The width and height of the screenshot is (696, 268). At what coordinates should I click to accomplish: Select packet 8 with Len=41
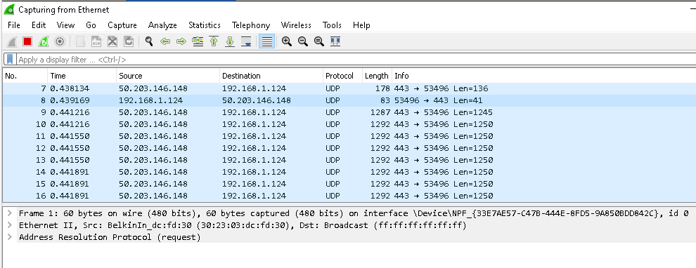pyautogui.click(x=349, y=100)
